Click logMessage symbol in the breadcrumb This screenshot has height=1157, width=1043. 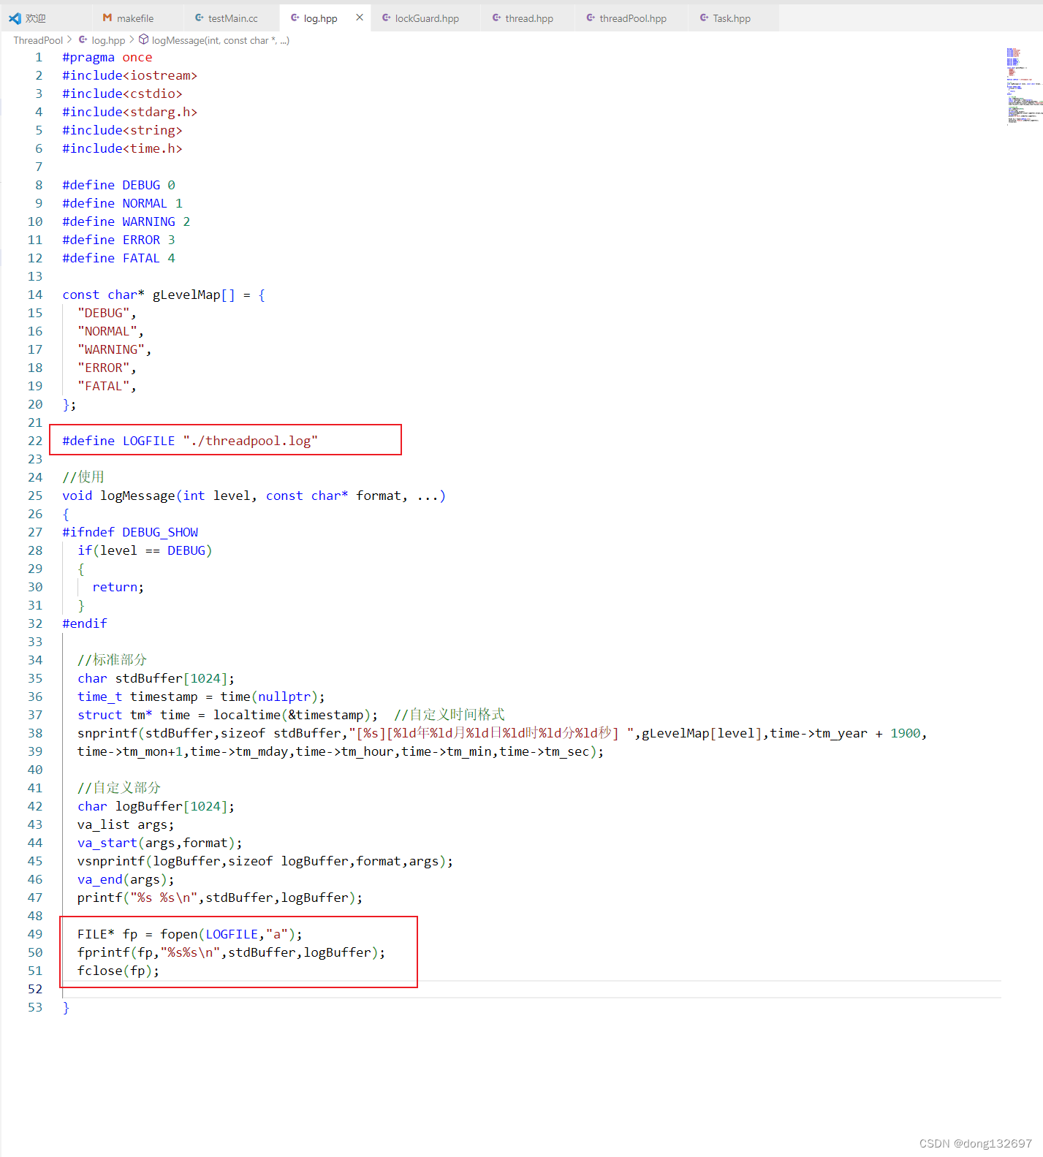(x=220, y=40)
